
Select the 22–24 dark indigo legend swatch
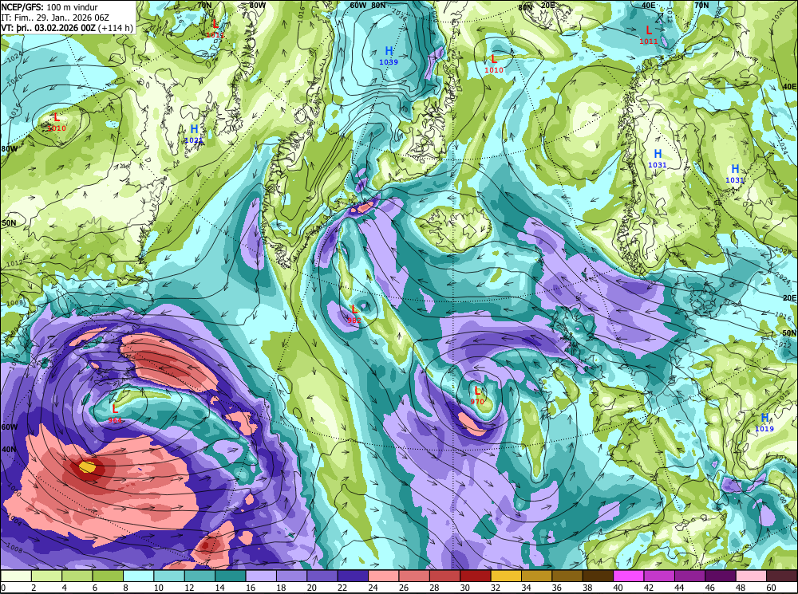coord(354,576)
